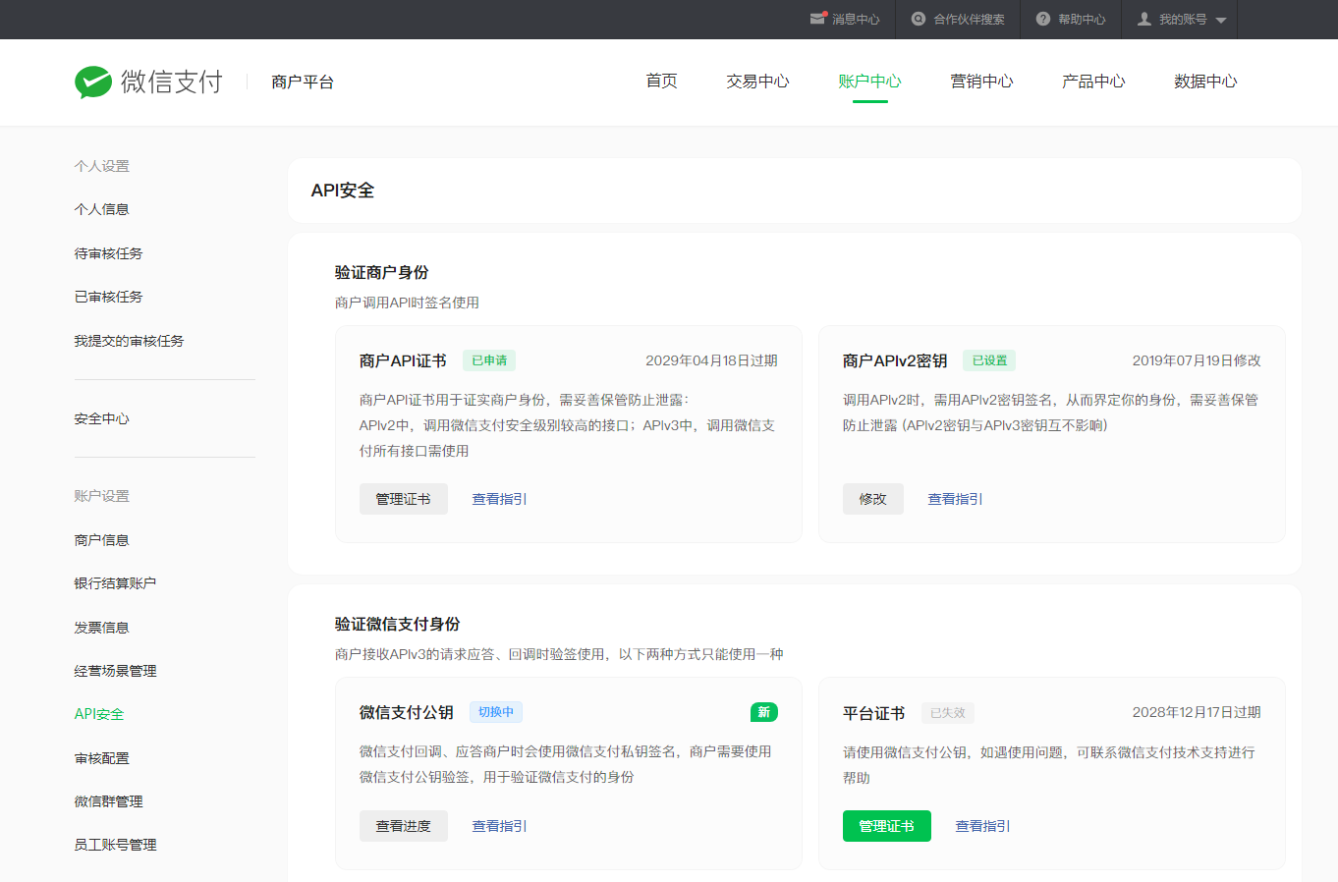The height and width of the screenshot is (882, 1338).
Task: Open 经营场景管理 in the sidebar
Action: 116,671
